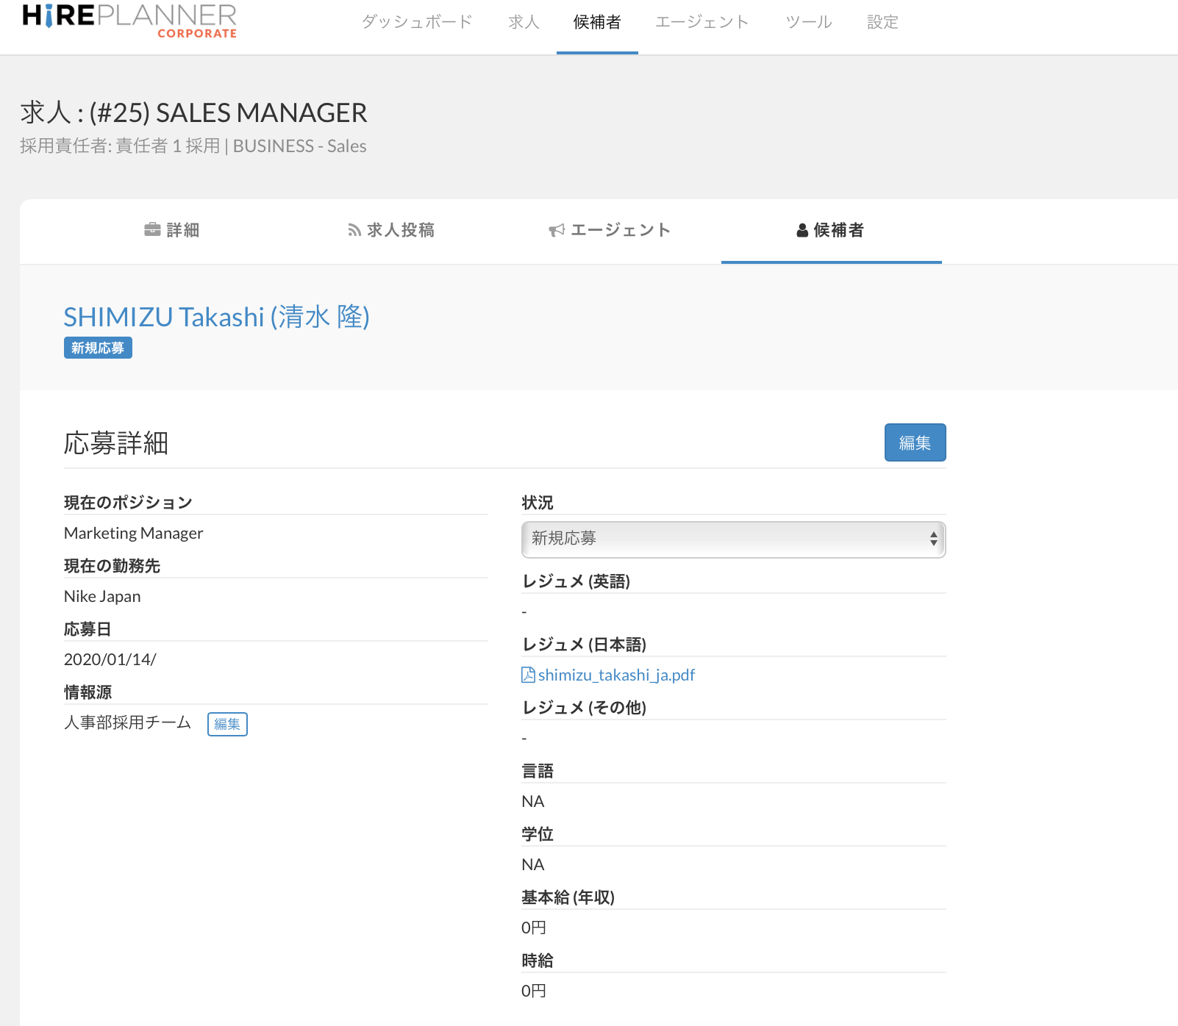This screenshot has height=1026, width=1178.
Task: Open the ツール menu item
Action: tap(808, 23)
